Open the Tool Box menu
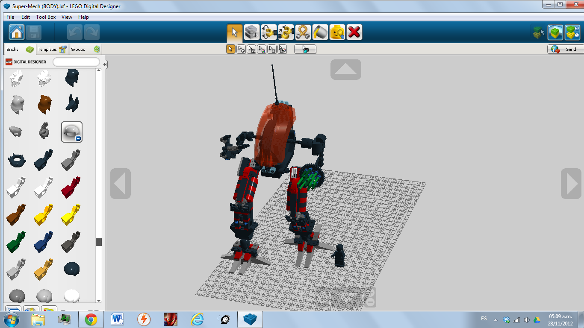584x328 pixels. tap(46, 17)
